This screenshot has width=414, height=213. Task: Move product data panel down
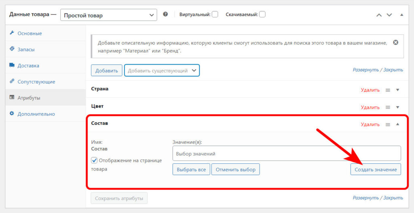tap(389, 15)
